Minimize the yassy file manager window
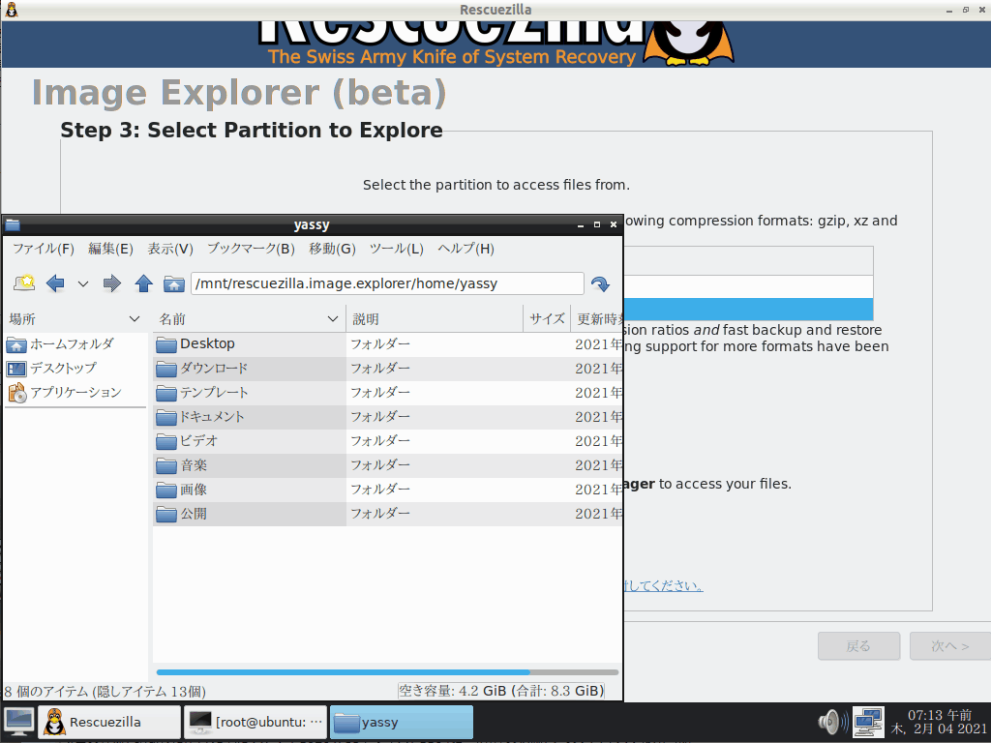The width and height of the screenshot is (991, 743). coord(581,224)
